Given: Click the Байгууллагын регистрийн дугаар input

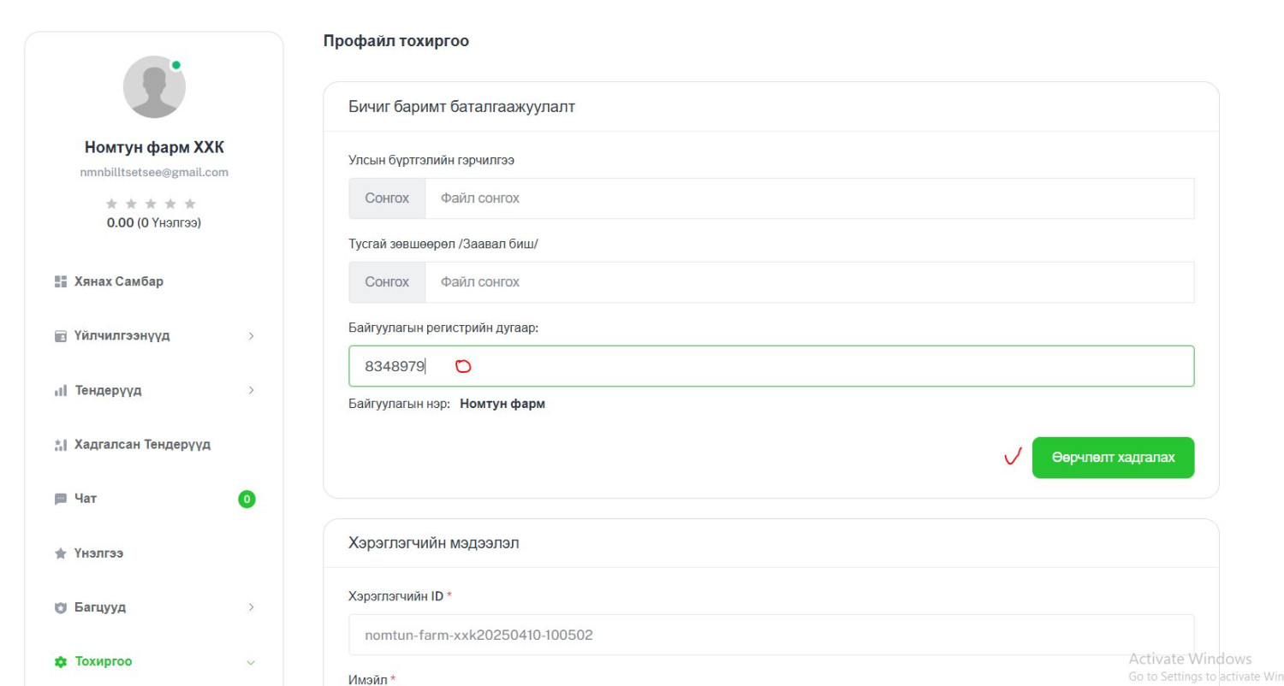Looking at the screenshot, I should [x=771, y=366].
